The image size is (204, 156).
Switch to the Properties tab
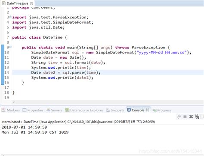coord(33,110)
